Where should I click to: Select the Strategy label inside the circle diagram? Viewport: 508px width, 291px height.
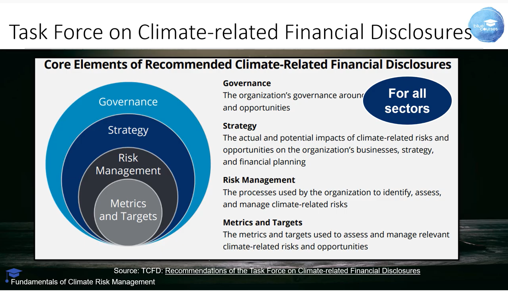click(128, 130)
